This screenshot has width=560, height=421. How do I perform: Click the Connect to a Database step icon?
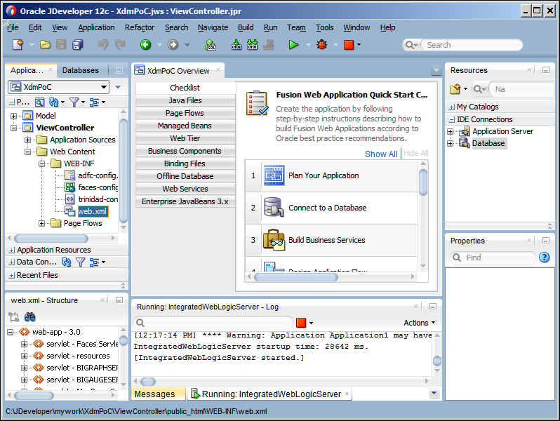pos(274,208)
